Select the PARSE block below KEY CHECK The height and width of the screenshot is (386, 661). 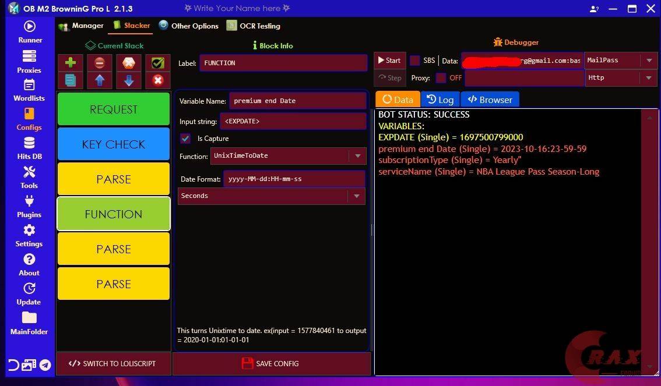click(x=114, y=179)
